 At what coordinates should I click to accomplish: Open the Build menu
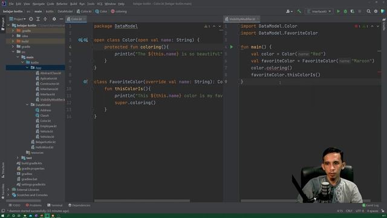coord(73,4)
